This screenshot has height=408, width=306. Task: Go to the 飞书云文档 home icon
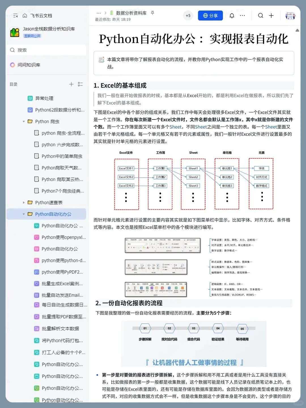pyautogui.click(x=25, y=16)
